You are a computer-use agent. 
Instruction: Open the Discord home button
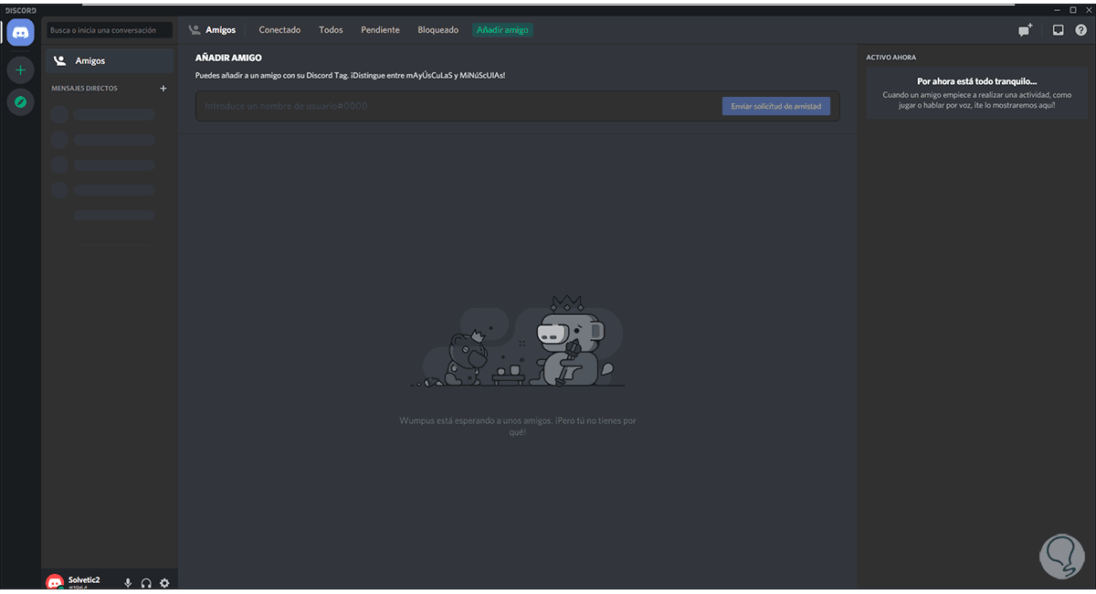[20, 32]
